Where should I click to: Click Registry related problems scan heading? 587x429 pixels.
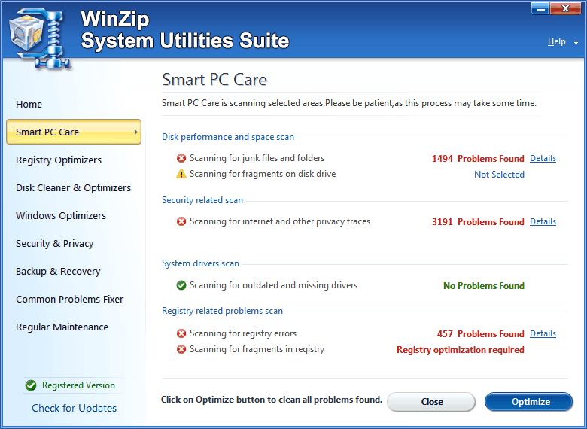(x=222, y=311)
